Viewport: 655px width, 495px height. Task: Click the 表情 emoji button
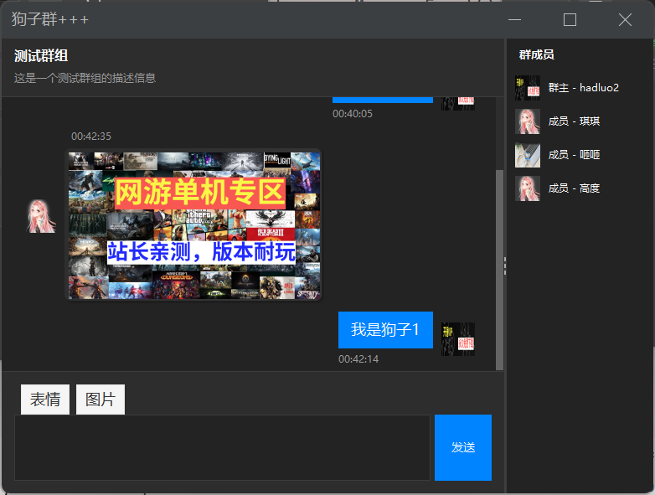coord(45,400)
